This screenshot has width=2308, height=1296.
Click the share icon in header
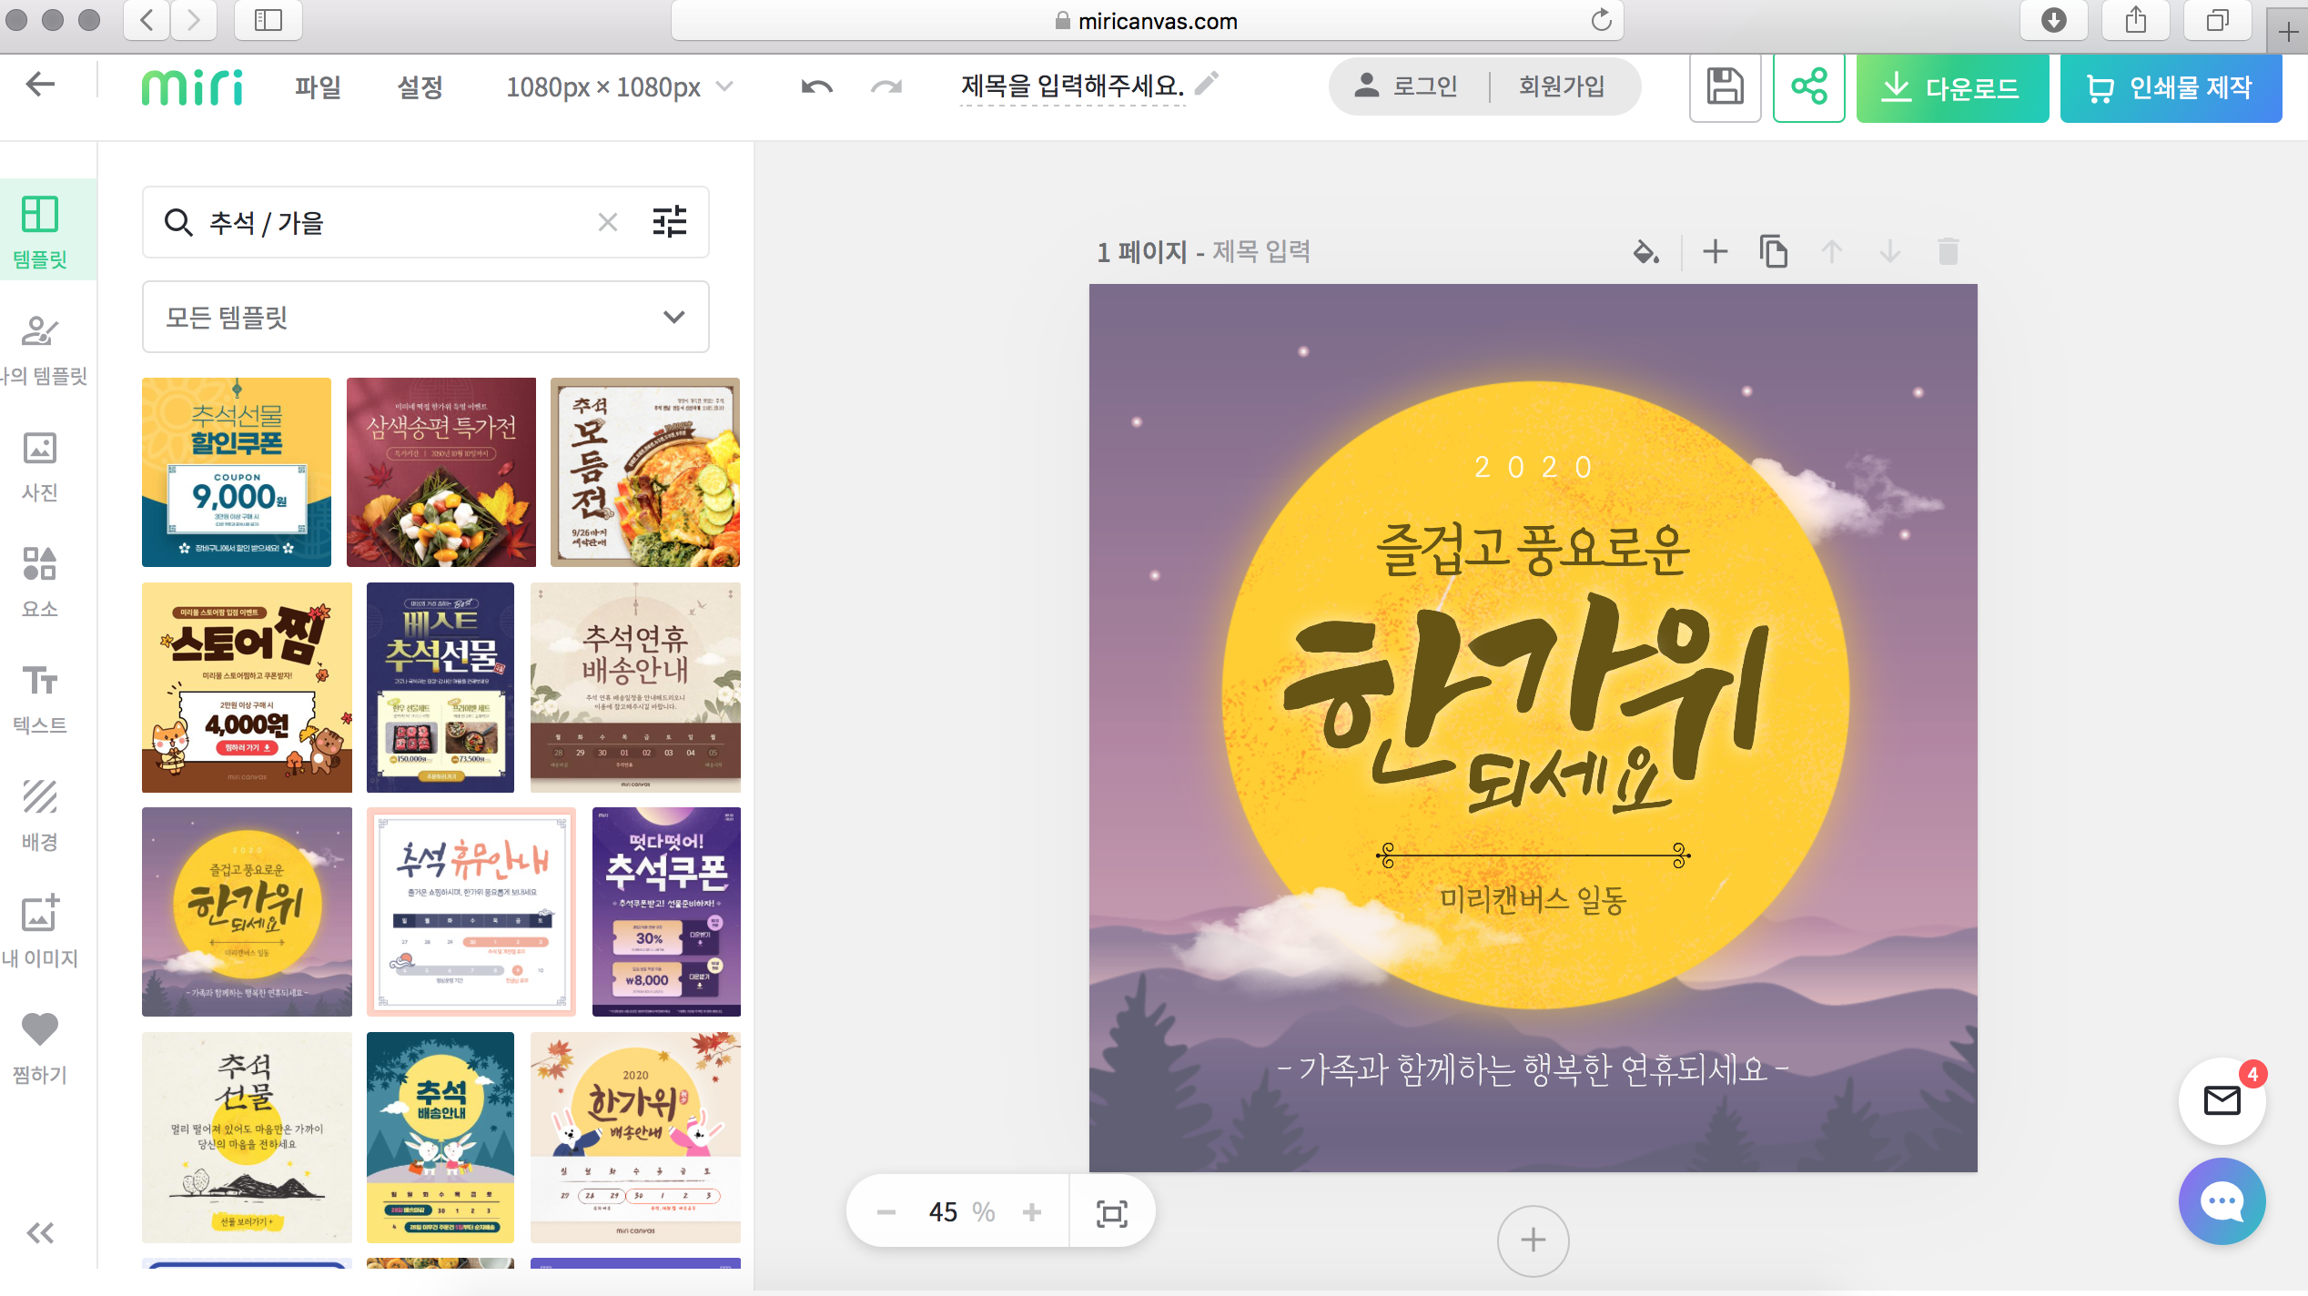coord(1808,87)
